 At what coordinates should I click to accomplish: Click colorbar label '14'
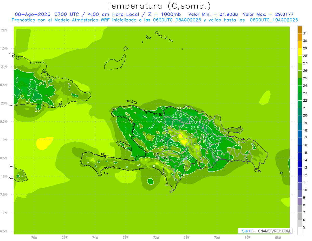[305, 160]
